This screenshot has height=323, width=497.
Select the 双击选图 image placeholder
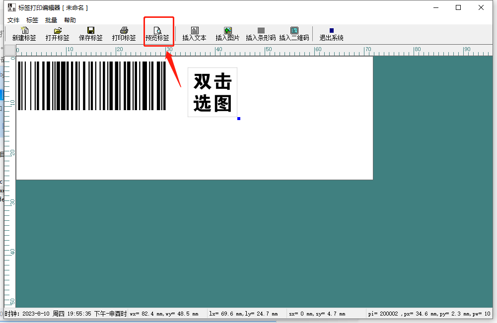click(213, 92)
